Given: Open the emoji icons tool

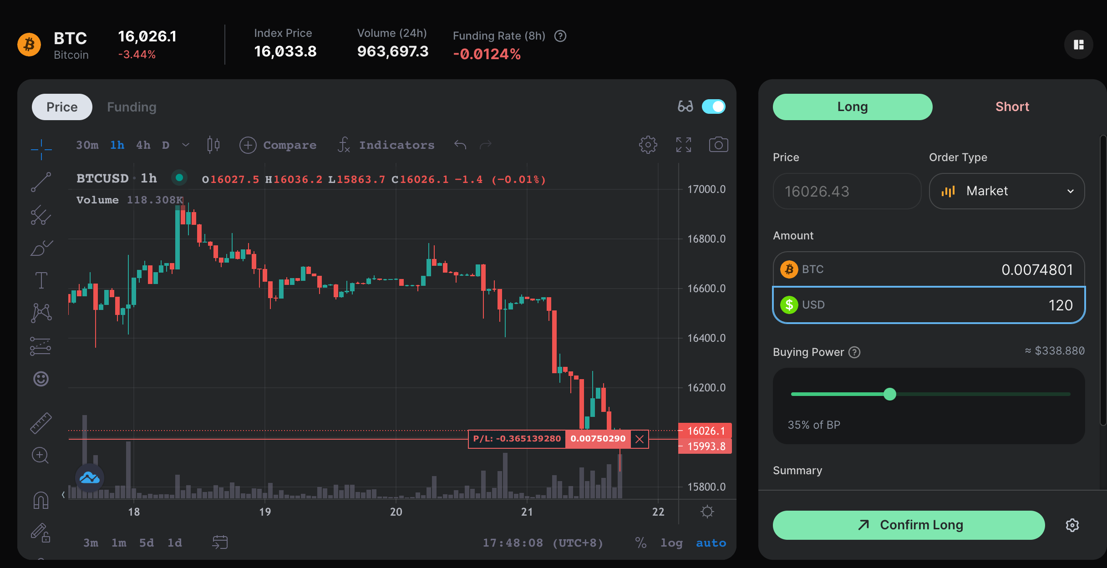Looking at the screenshot, I should click(x=41, y=379).
